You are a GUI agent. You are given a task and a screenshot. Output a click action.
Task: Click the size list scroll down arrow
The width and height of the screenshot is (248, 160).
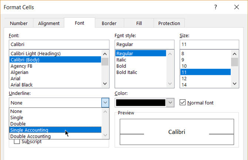(x=235, y=84)
